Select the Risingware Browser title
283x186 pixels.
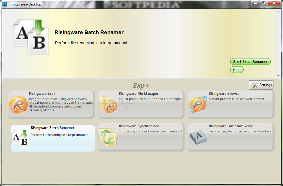pyautogui.click(x=225, y=94)
